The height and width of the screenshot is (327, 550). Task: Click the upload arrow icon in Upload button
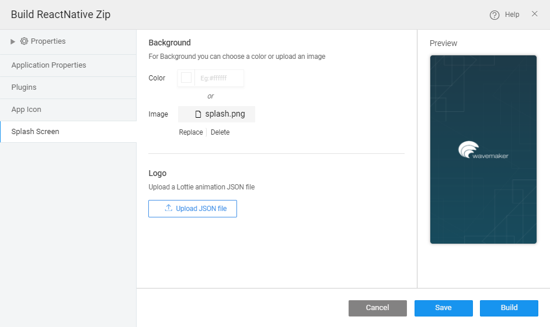tap(169, 208)
